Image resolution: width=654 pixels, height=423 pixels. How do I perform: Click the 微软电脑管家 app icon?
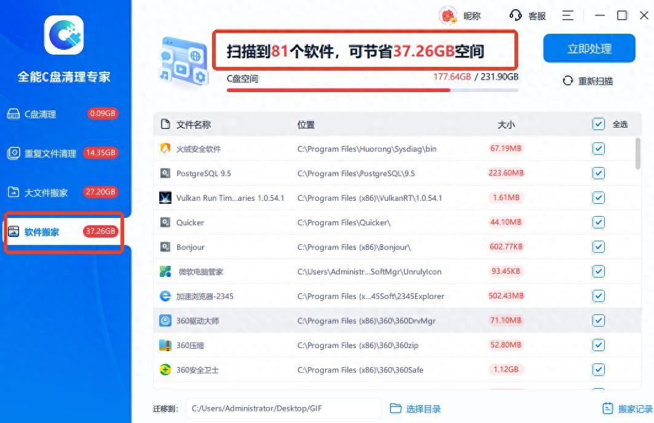click(165, 271)
